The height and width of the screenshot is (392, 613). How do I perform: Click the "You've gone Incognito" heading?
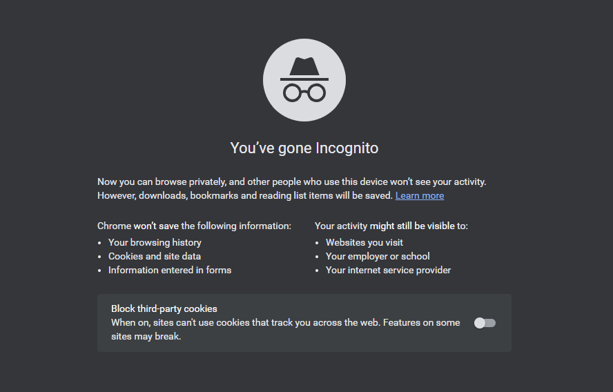point(304,148)
